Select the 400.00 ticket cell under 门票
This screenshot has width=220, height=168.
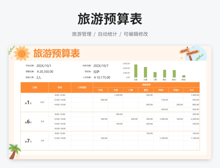tap(131, 119)
